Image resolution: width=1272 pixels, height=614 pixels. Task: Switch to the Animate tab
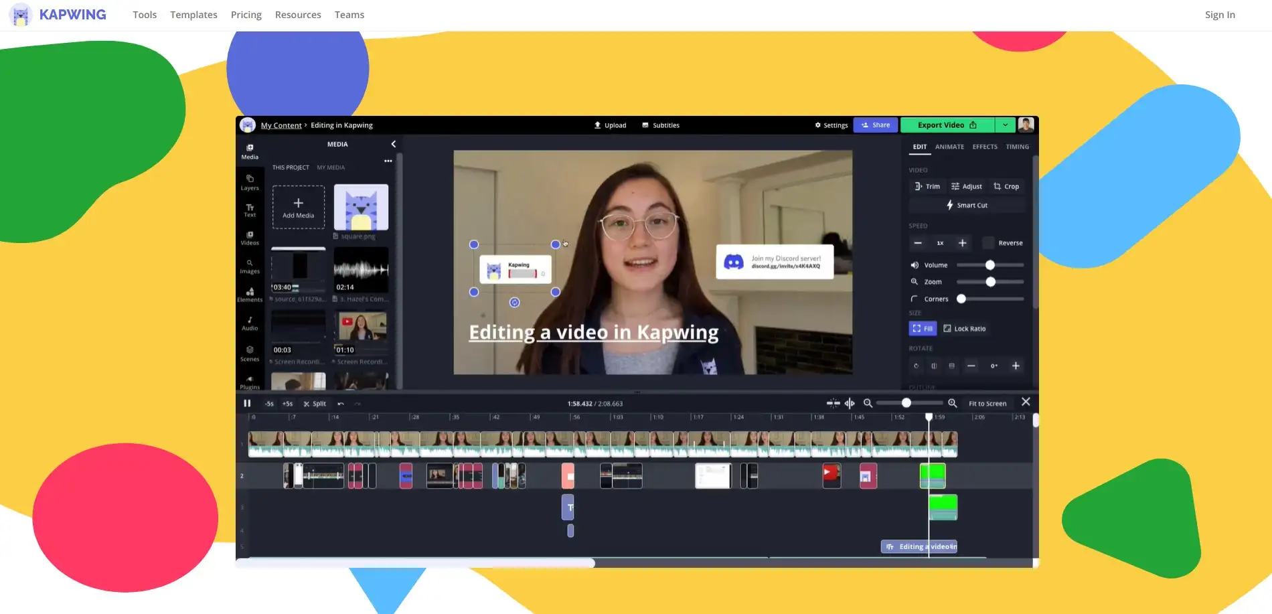click(949, 147)
